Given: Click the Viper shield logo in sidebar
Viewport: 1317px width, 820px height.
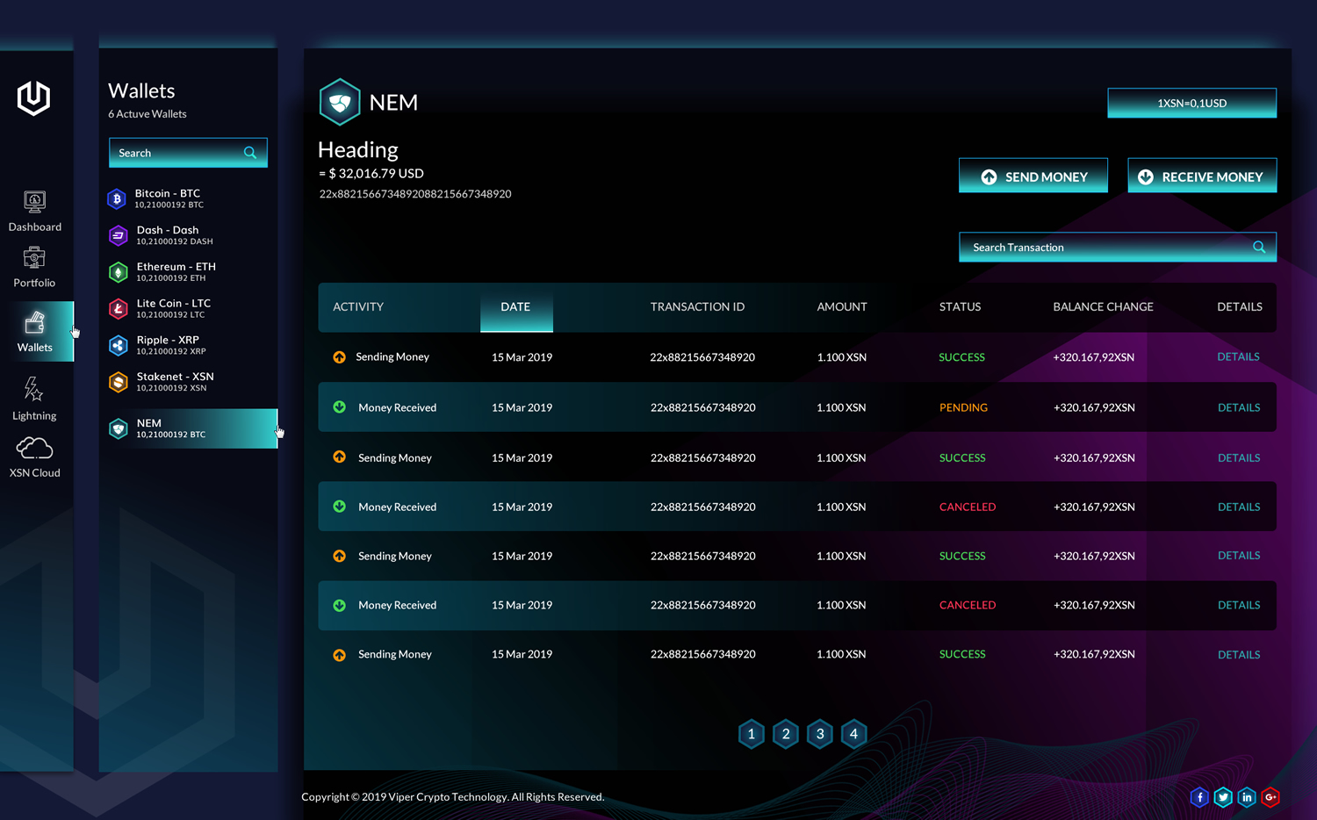Looking at the screenshot, I should point(33,97).
